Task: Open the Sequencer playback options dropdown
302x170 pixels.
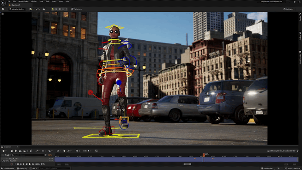Action: 50,151
